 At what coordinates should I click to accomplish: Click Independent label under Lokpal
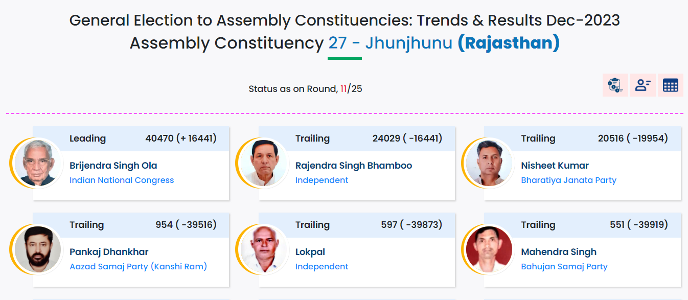322,266
